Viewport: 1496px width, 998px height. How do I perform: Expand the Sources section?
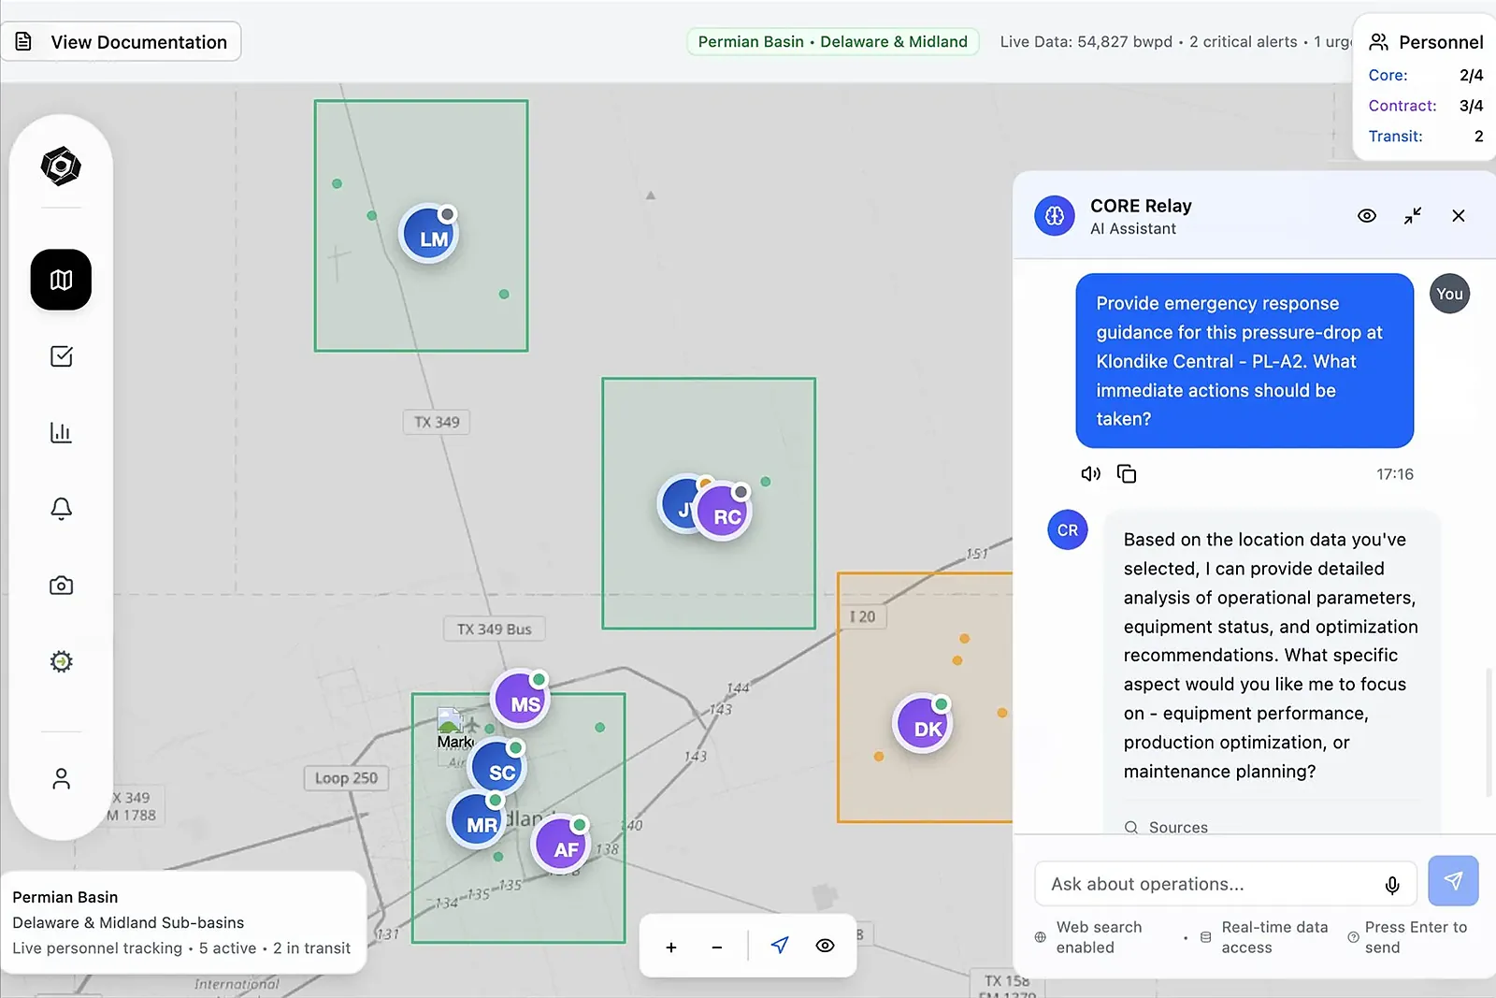1166,827
